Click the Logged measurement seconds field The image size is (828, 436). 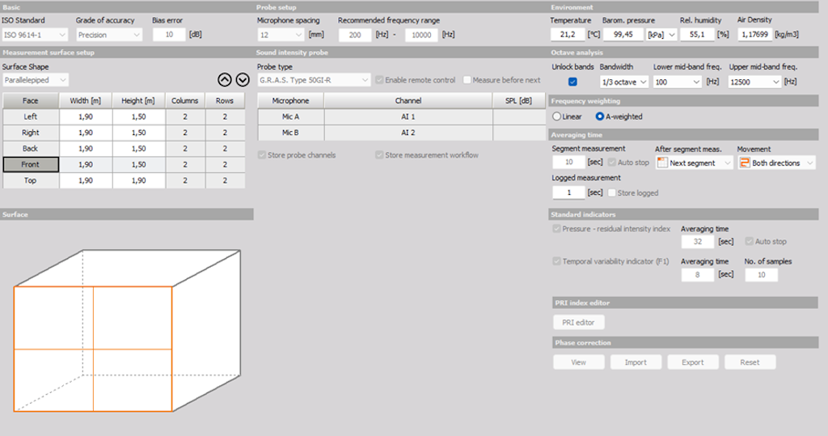tap(568, 193)
